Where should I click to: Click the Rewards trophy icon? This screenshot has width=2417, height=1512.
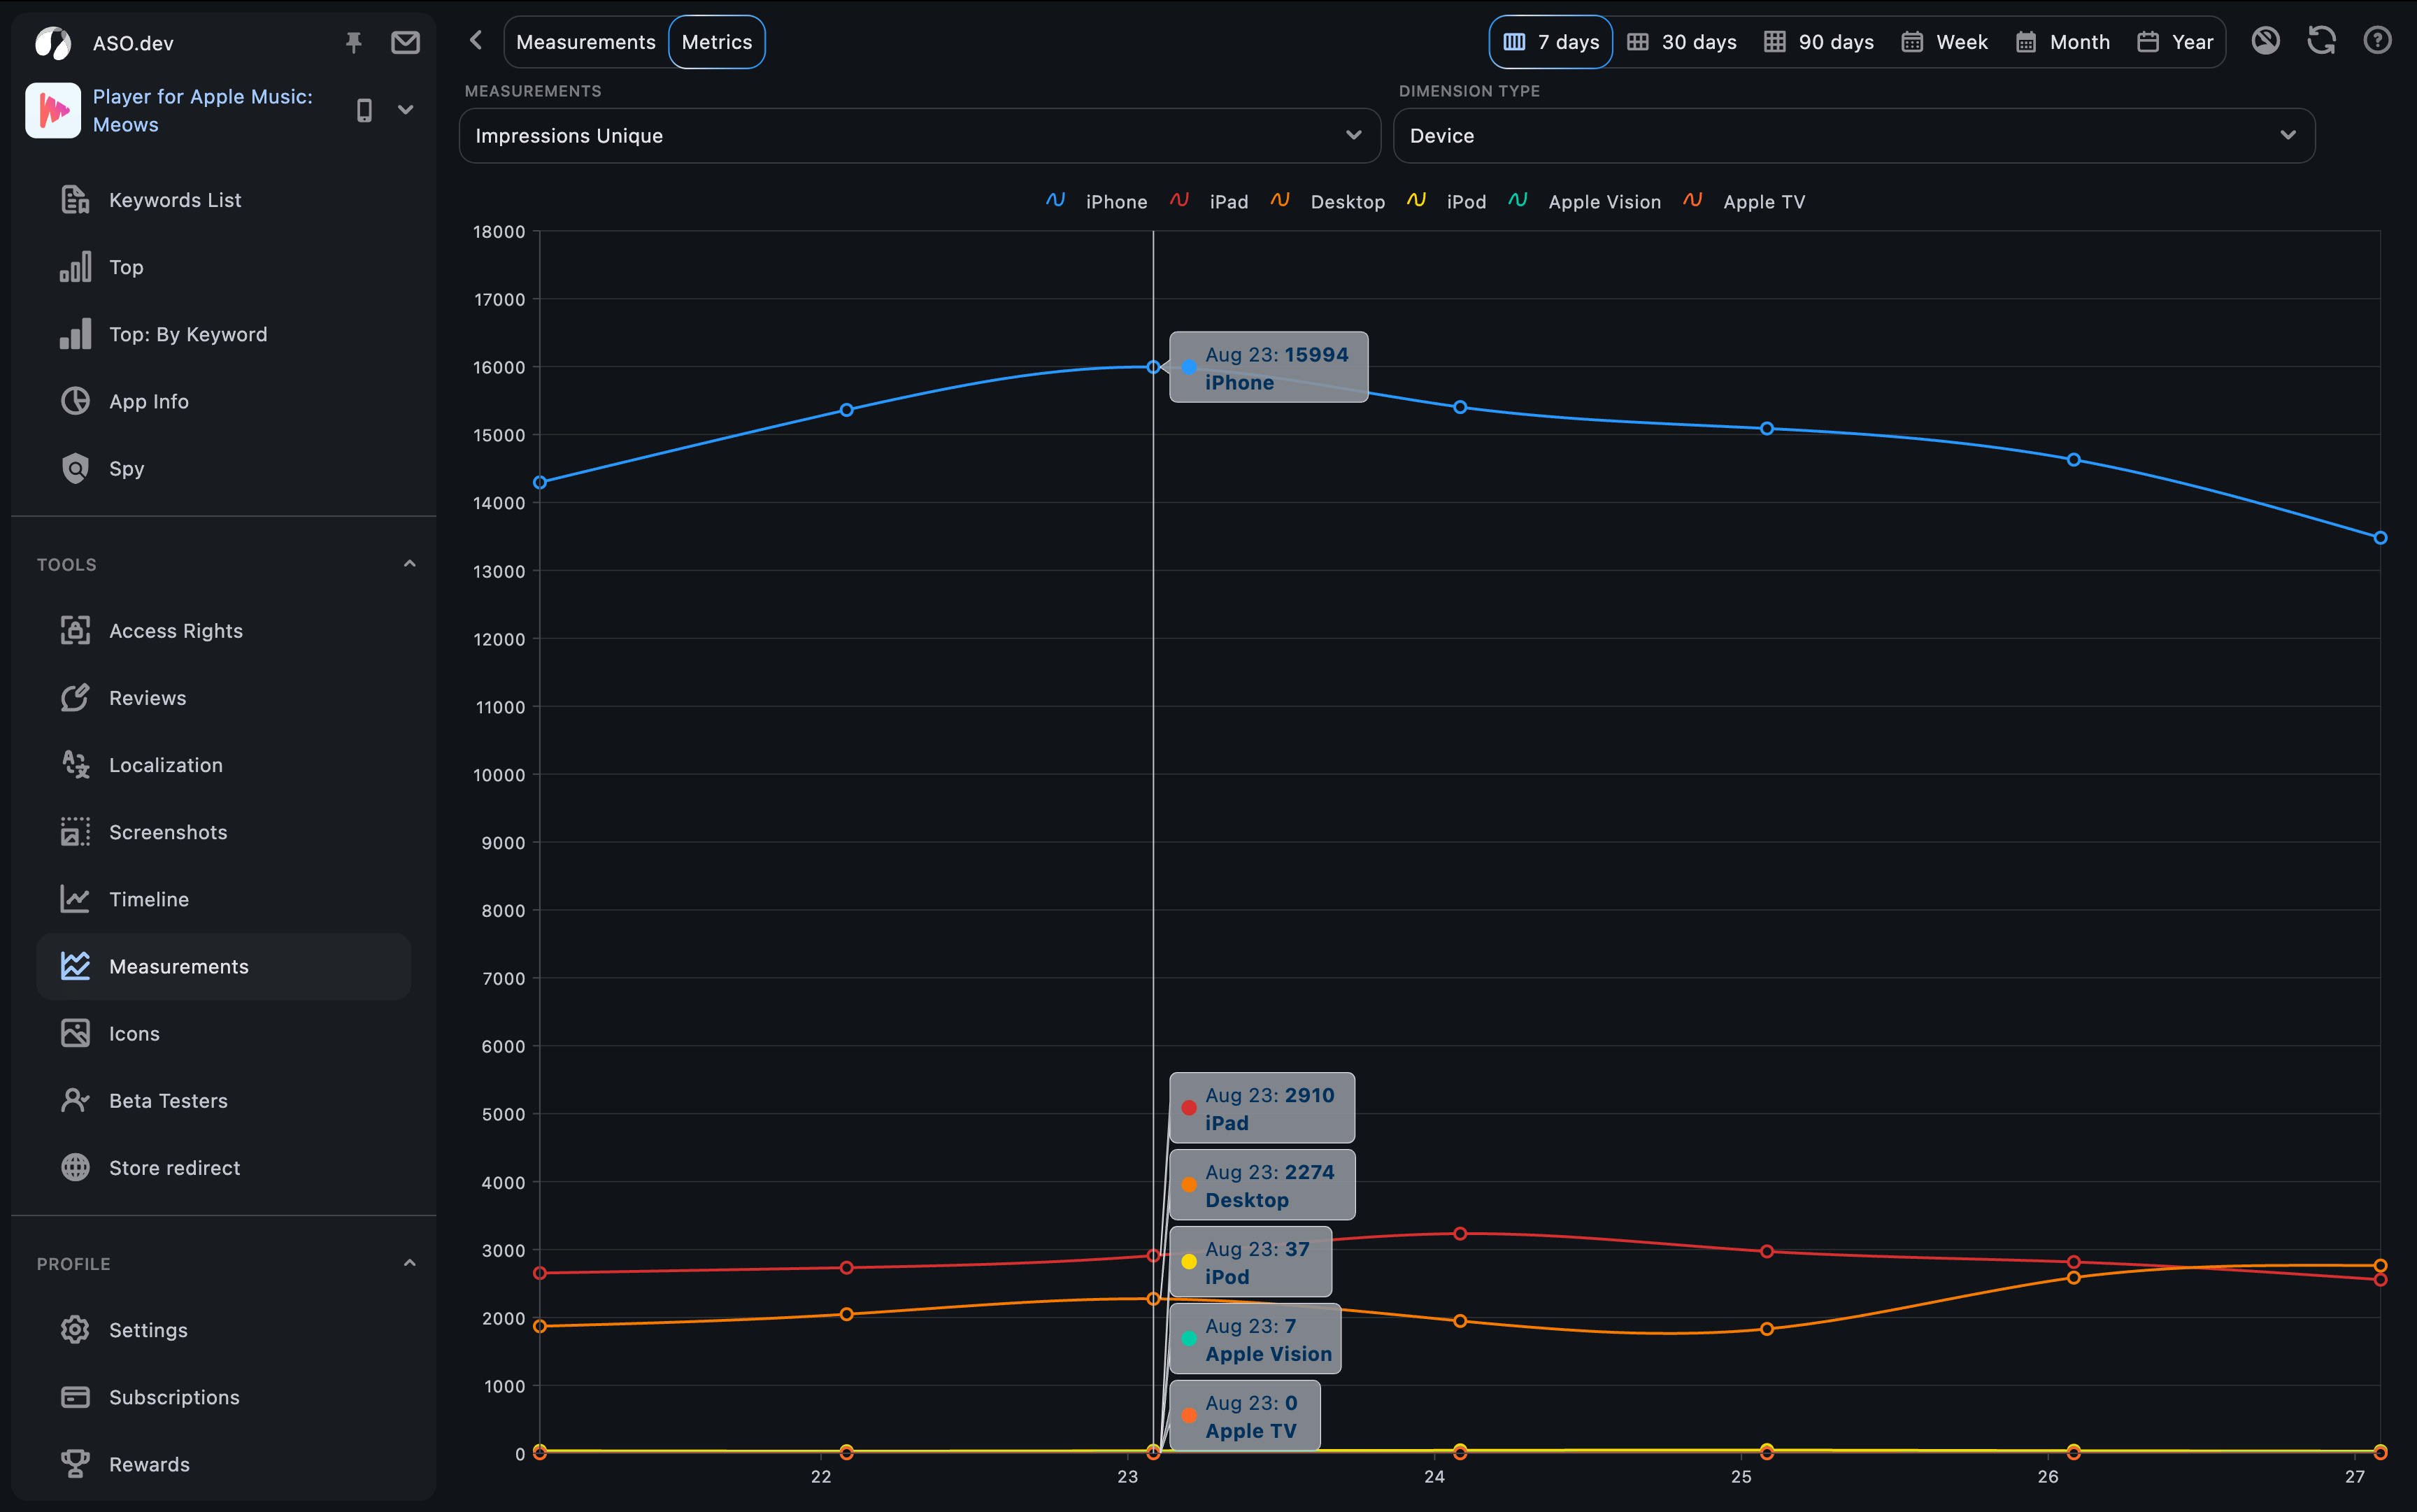(x=75, y=1463)
